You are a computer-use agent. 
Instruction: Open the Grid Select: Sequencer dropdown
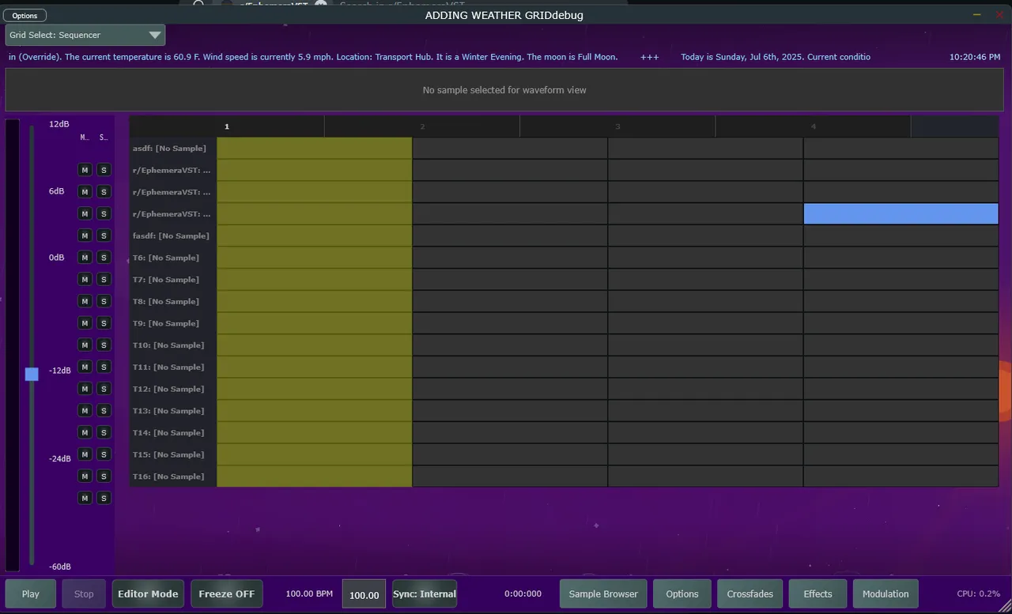coord(85,35)
